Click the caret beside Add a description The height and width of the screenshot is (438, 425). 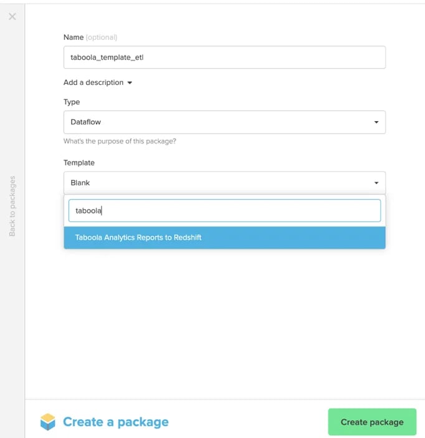click(x=130, y=83)
